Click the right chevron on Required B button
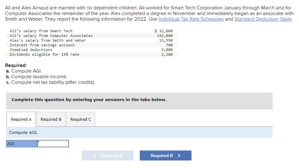Screen dimensions: 299x168 (179, 155)
